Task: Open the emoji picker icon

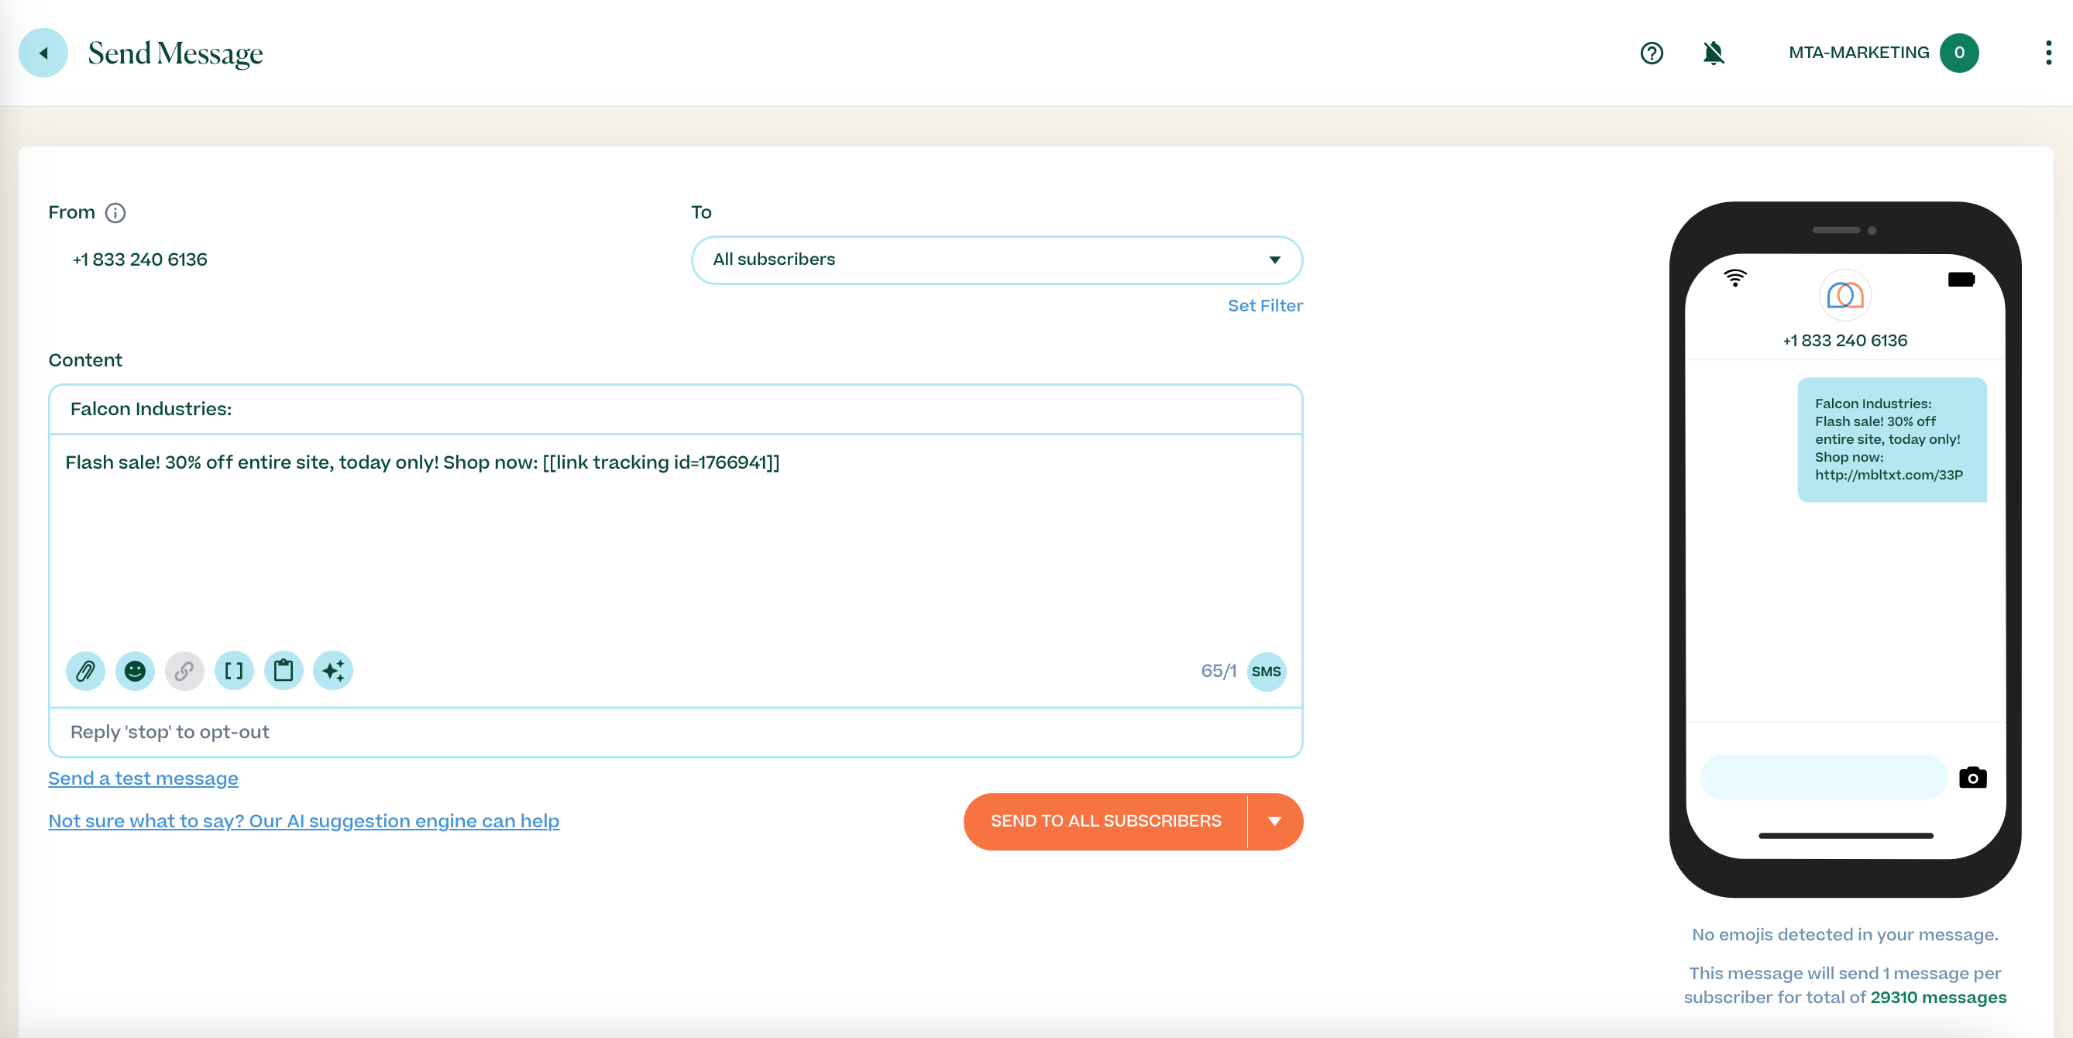Action: click(136, 671)
